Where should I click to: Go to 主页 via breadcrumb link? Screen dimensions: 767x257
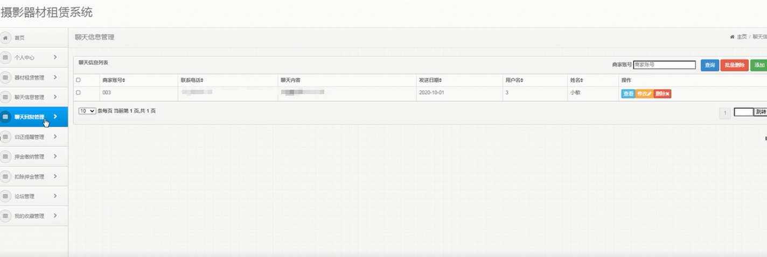point(742,37)
